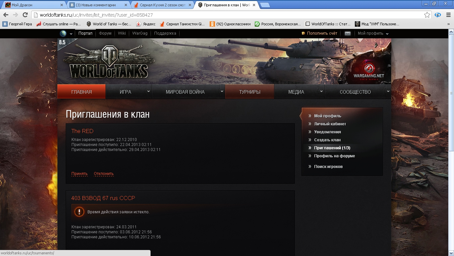Reload the page with the refresh icon
The width and height of the screenshot is (454, 256).
[x=25, y=15]
